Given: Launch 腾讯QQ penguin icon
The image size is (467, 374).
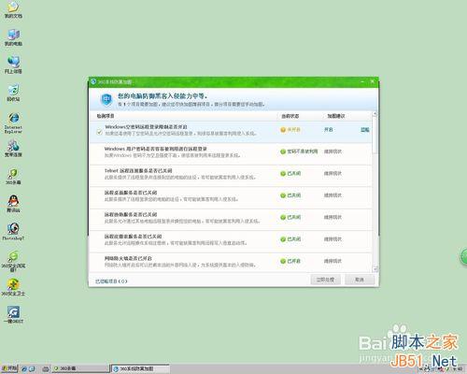Looking at the screenshot, I should coord(13,204).
